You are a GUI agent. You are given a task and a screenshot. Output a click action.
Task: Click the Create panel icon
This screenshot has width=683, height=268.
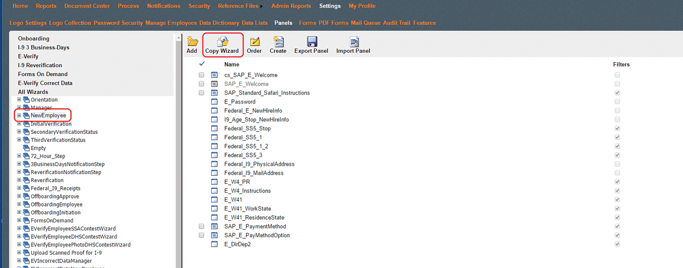(x=278, y=42)
